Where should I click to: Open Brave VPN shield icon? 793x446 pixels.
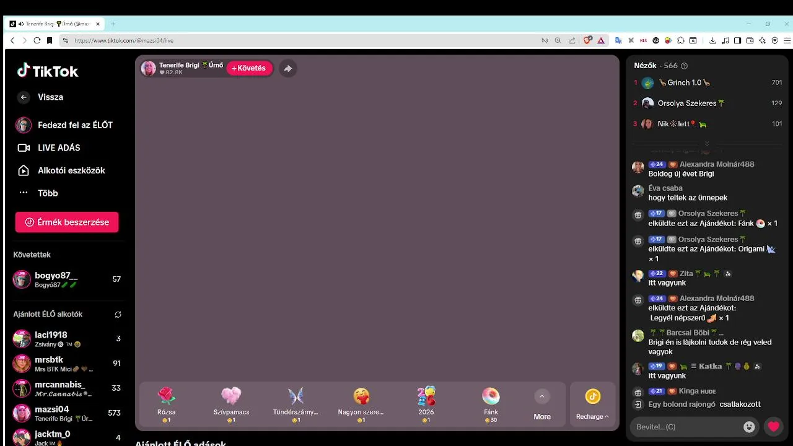click(x=775, y=40)
